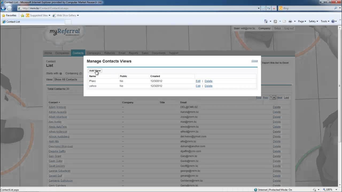Click the Compatibility View icon
The width and height of the screenshot is (342, 192).
(x=263, y=8)
